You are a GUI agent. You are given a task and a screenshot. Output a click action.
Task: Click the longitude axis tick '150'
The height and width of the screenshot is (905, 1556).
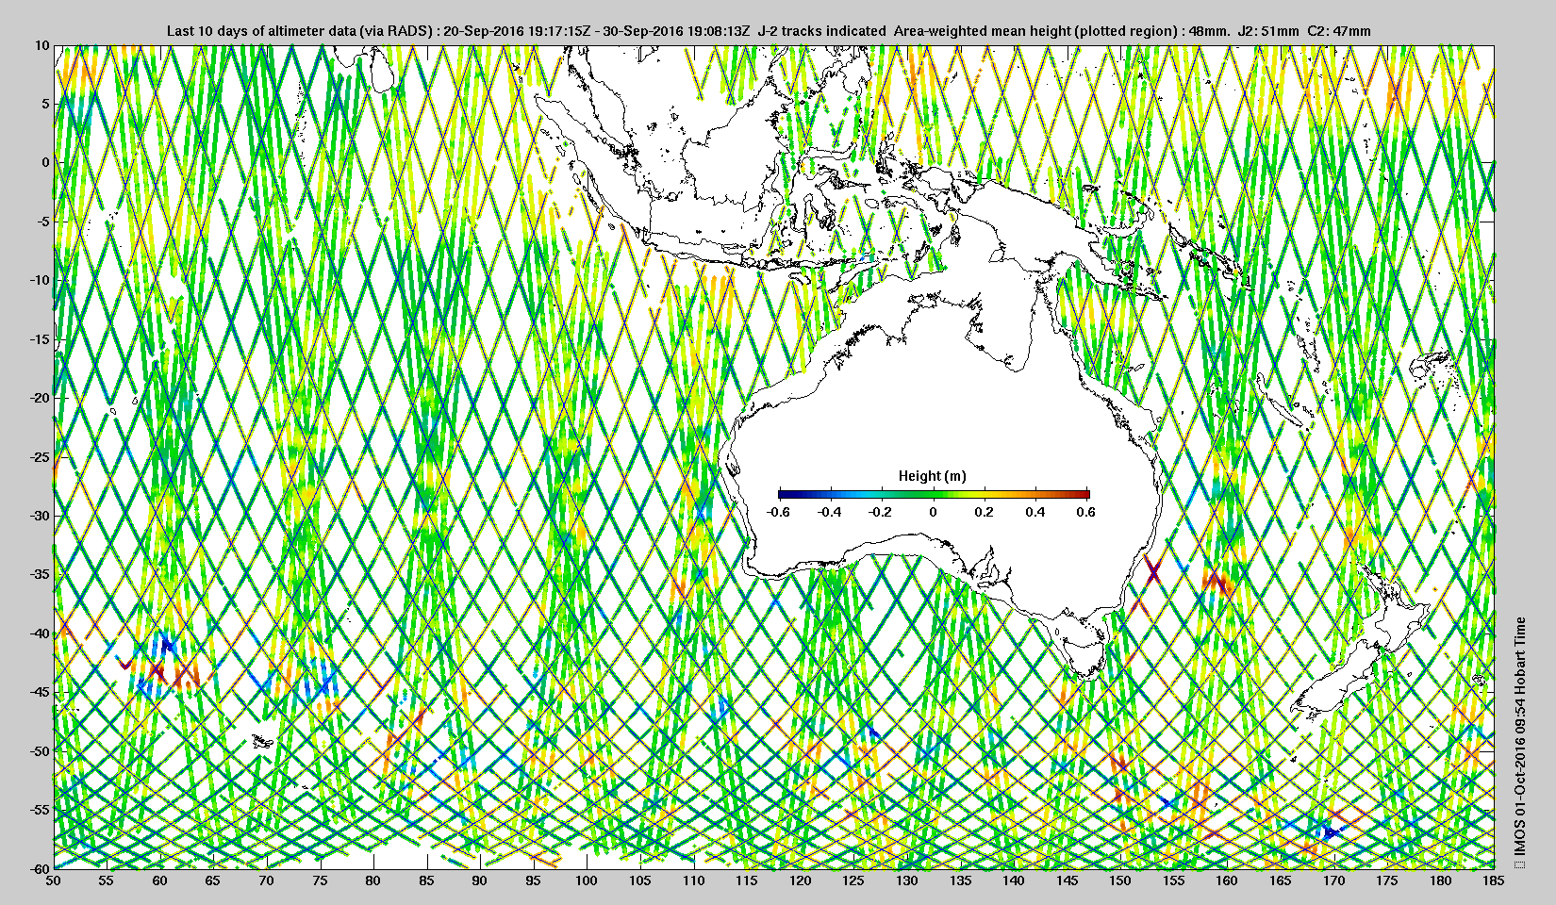point(1120,880)
